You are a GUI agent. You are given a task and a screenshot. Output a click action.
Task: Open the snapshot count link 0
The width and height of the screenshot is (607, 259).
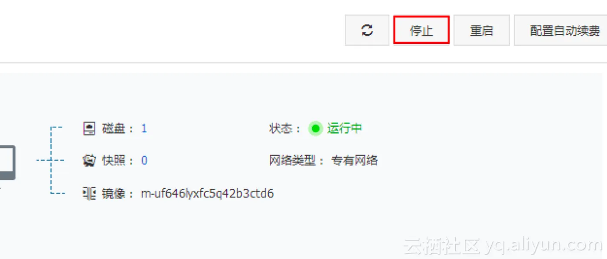click(x=144, y=161)
